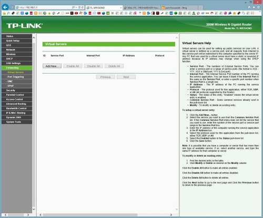The image size is (263, 218).
Task: Click the Internal Port column header
Action: pyautogui.click(x=93, y=56)
